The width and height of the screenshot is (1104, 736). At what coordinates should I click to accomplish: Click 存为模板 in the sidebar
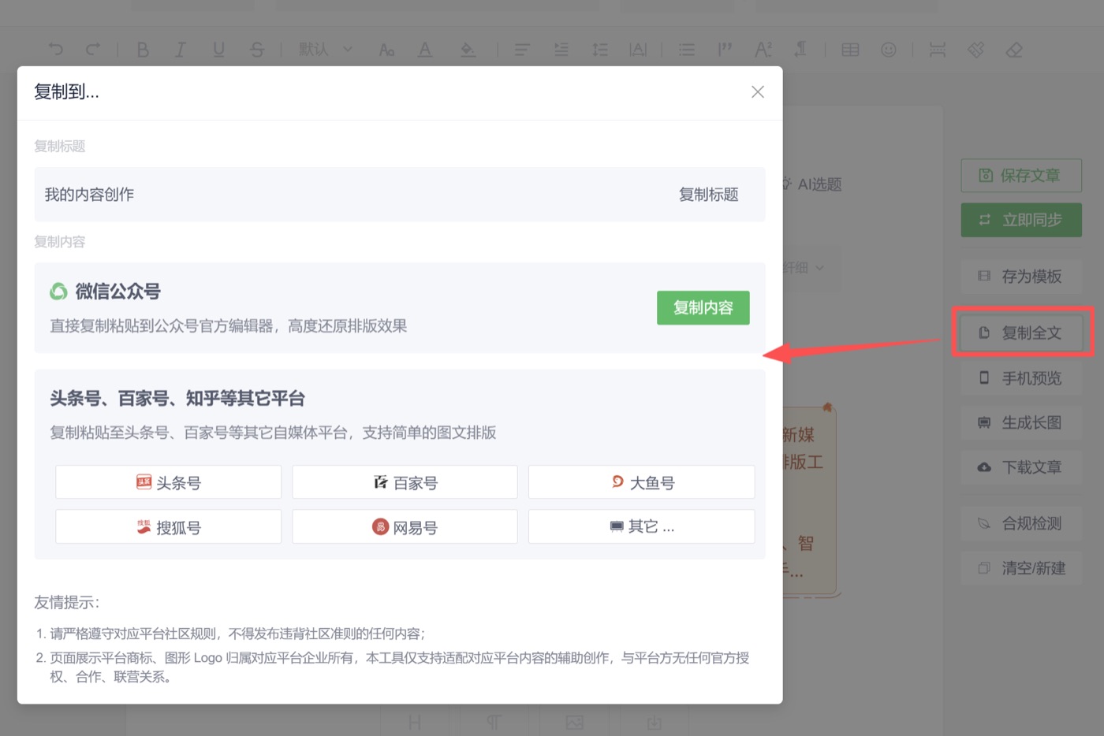click(x=1020, y=277)
